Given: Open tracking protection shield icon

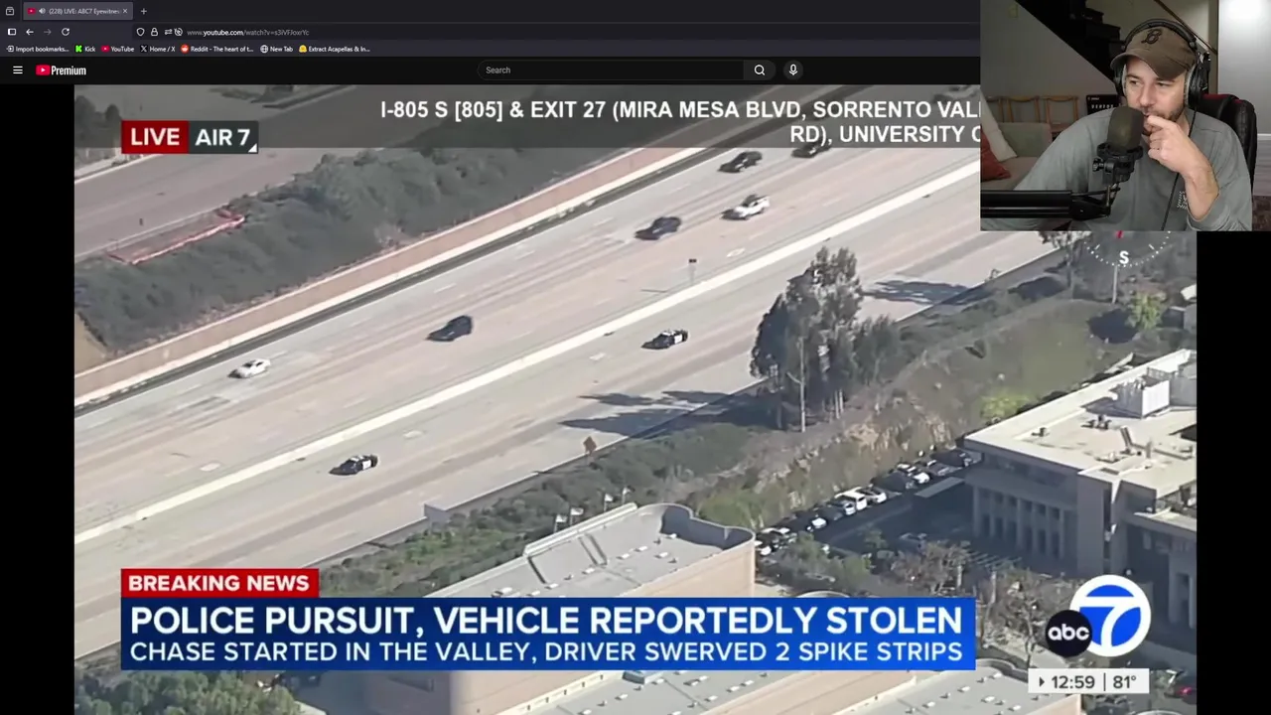Looking at the screenshot, I should pyautogui.click(x=140, y=32).
